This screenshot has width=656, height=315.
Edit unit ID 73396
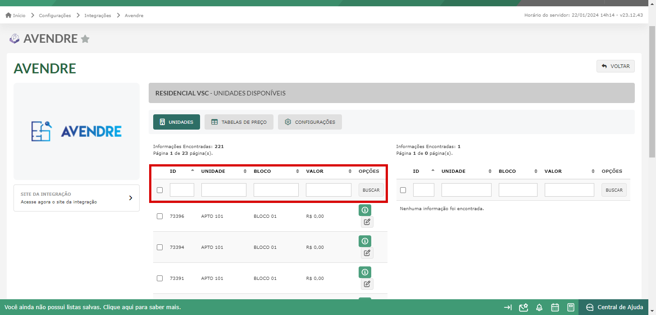tap(367, 222)
